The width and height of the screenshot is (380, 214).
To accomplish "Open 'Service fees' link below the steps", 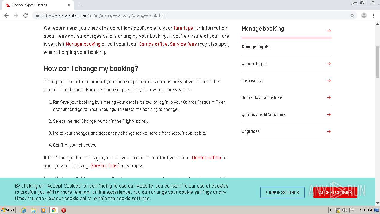I will pos(104,166).
